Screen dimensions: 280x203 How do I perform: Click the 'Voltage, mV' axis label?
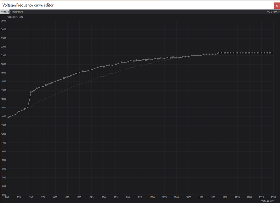[x=267, y=201]
